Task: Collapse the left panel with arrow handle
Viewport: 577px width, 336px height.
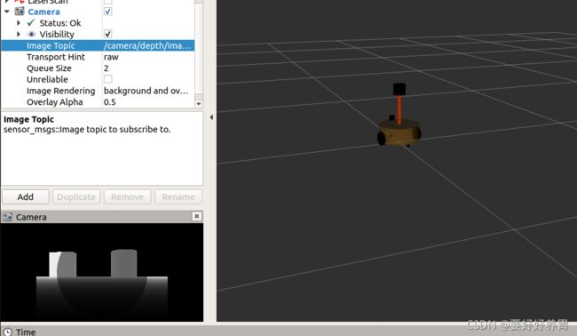Action: click(x=211, y=117)
